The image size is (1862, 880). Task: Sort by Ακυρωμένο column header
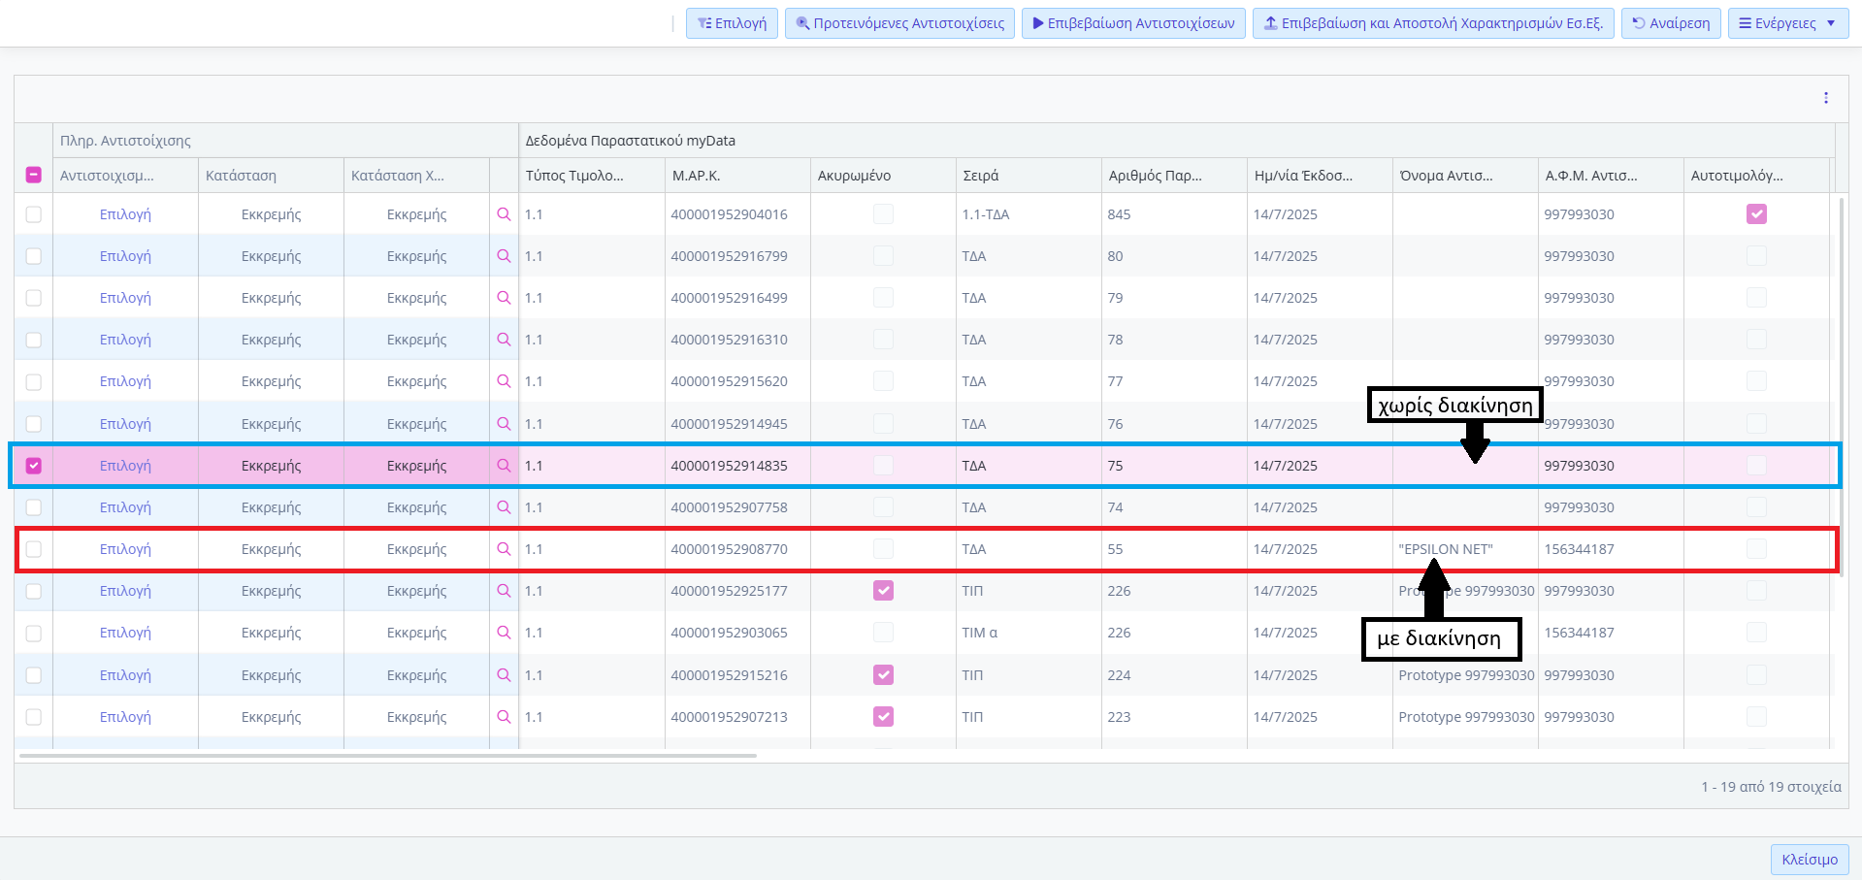883,176
